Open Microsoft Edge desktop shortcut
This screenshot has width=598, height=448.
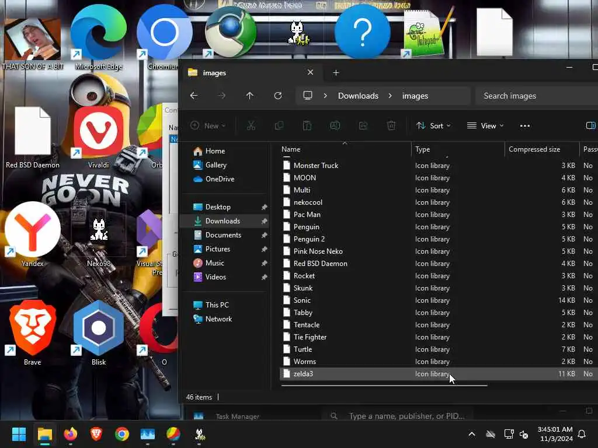98,38
